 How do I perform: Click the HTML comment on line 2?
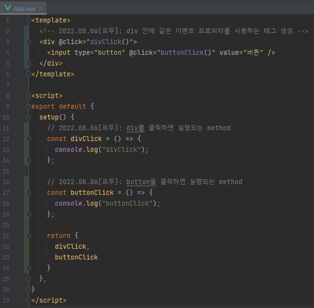click(173, 31)
